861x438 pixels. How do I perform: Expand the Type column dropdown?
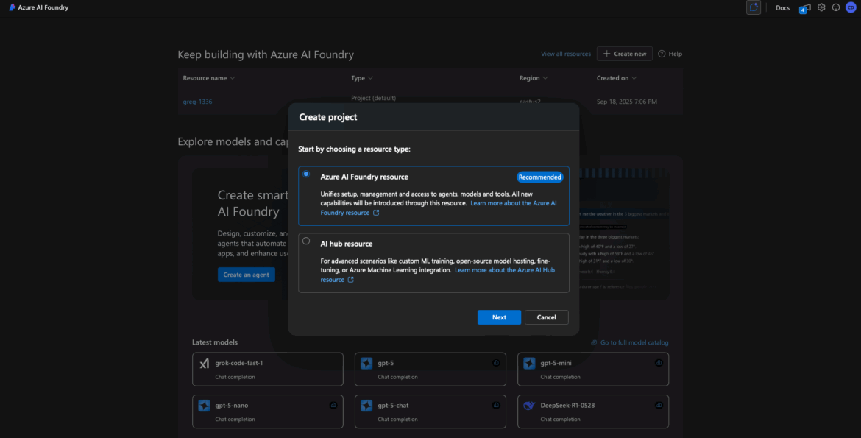point(370,78)
